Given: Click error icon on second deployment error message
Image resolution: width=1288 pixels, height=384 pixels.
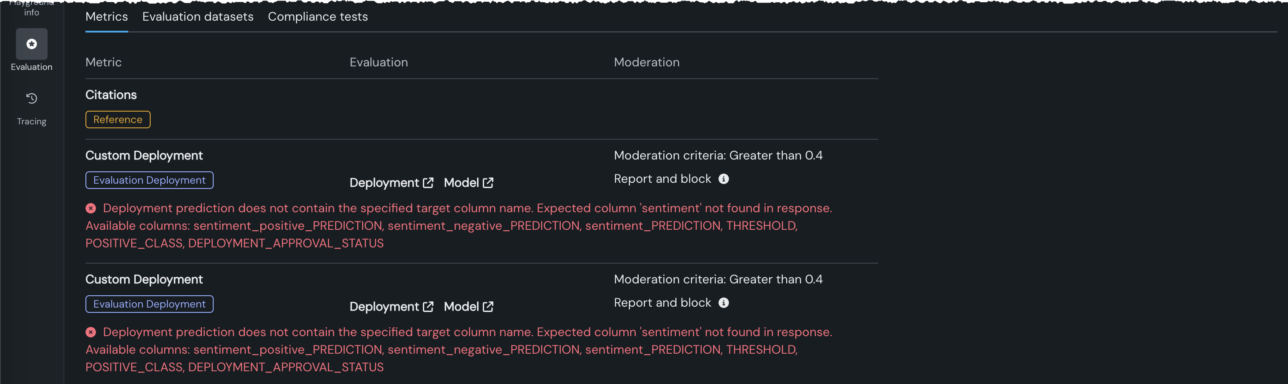Looking at the screenshot, I should (x=90, y=332).
